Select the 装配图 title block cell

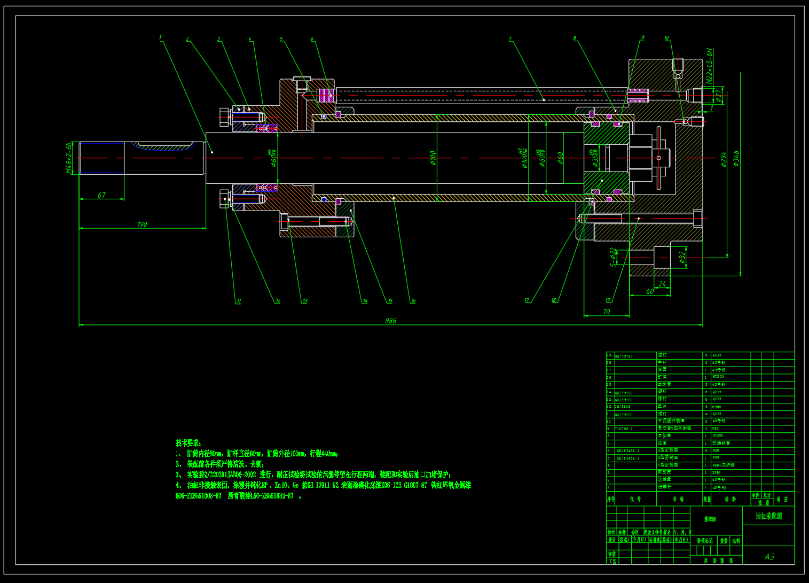point(710,519)
